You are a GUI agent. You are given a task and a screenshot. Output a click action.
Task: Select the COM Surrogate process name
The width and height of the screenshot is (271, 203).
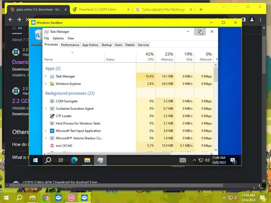point(67,101)
